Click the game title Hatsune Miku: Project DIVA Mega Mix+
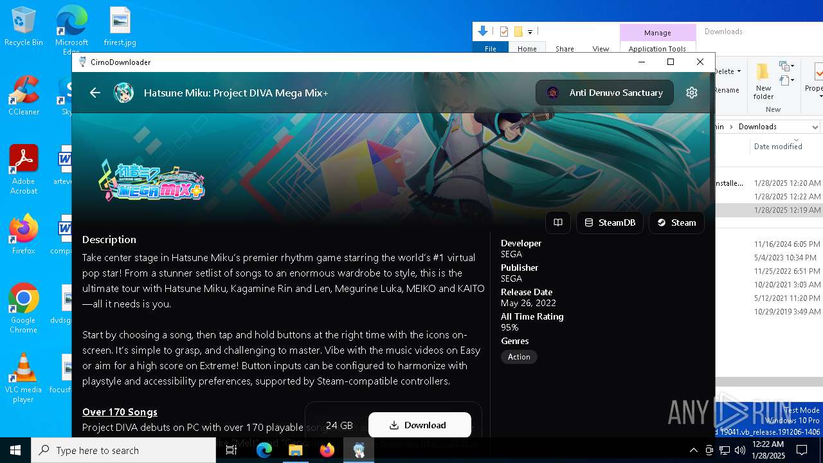The width and height of the screenshot is (823, 463). click(x=236, y=93)
